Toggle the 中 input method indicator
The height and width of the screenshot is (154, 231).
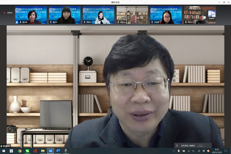point(203,151)
